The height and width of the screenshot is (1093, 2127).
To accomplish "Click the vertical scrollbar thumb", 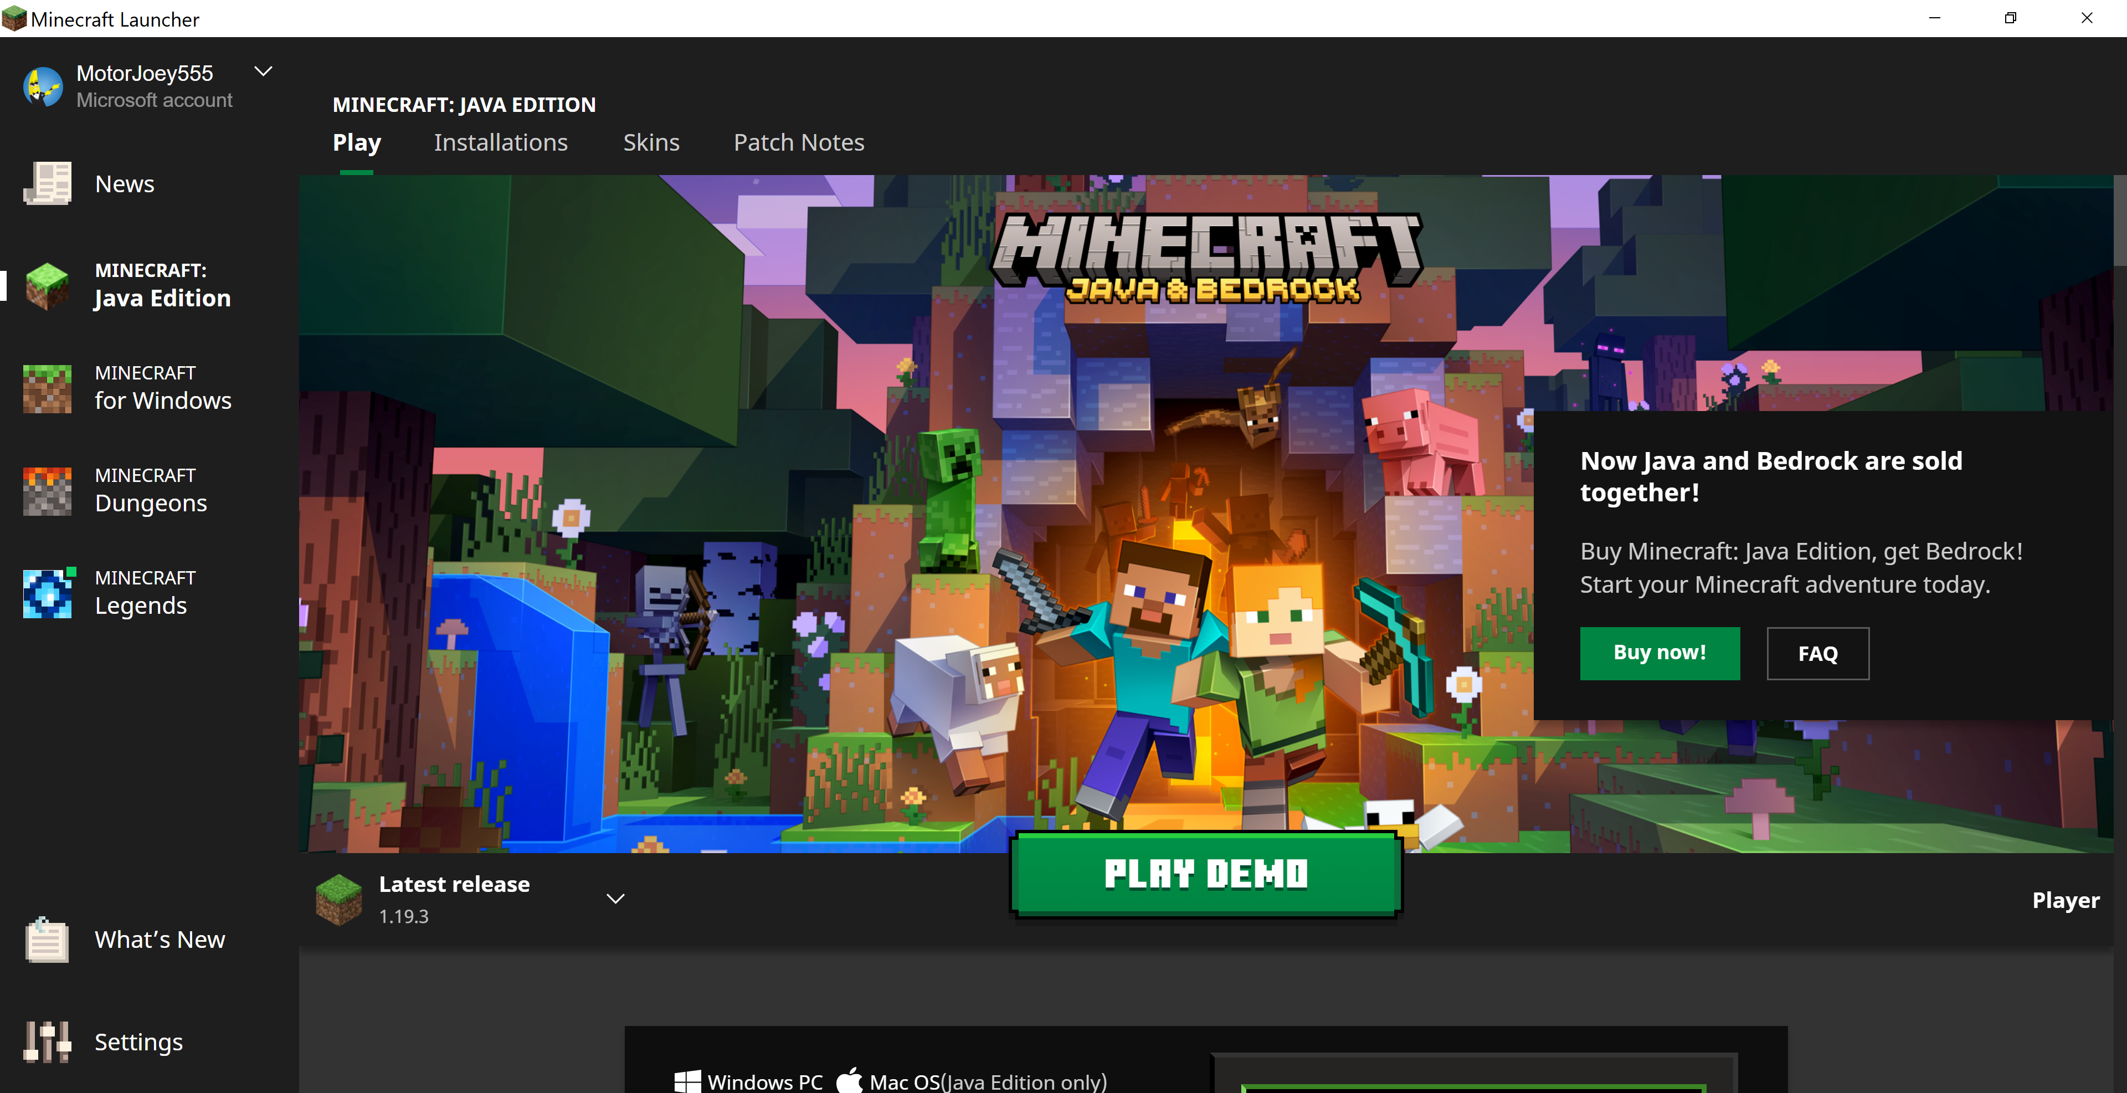I will point(2120,221).
